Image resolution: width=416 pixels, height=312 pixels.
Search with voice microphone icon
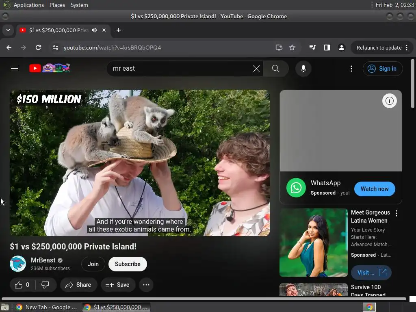tap(303, 69)
